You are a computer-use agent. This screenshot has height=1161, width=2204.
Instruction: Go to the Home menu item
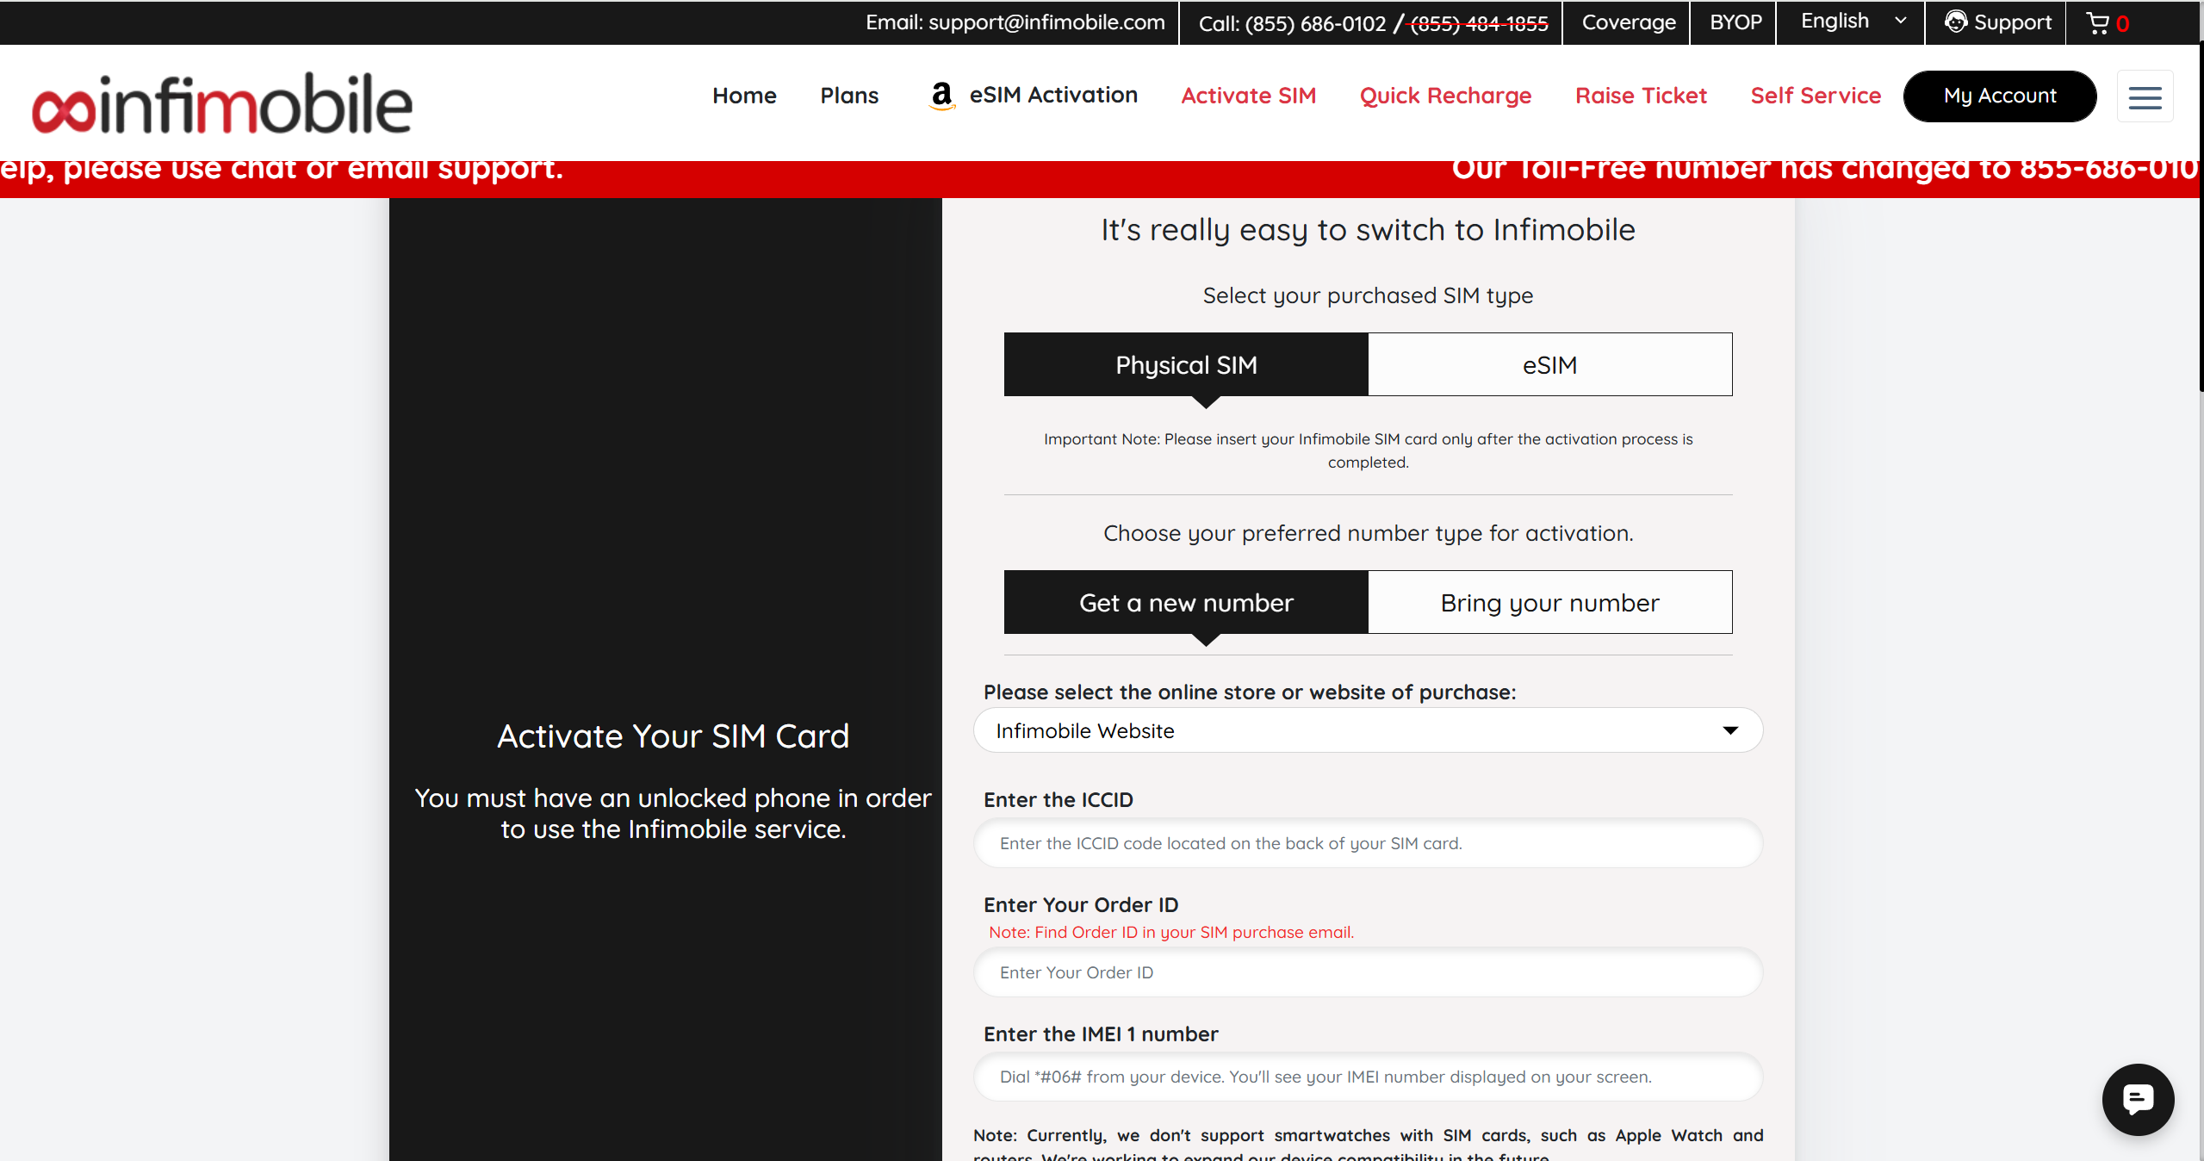tap(744, 96)
